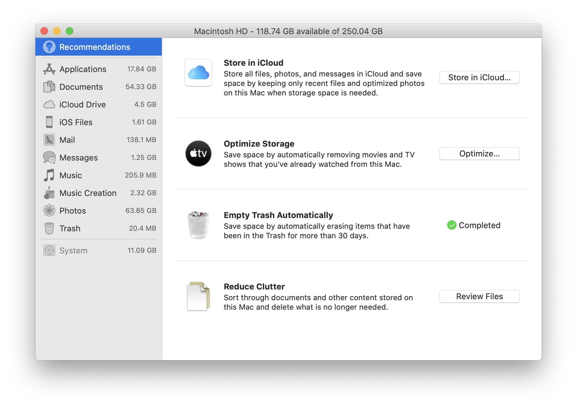Click the 205.9 MB size value
The height and width of the screenshot is (407, 577).
tap(141, 175)
